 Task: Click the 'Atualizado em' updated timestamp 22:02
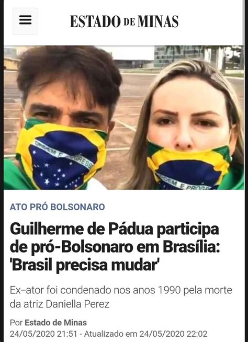click(x=145, y=334)
